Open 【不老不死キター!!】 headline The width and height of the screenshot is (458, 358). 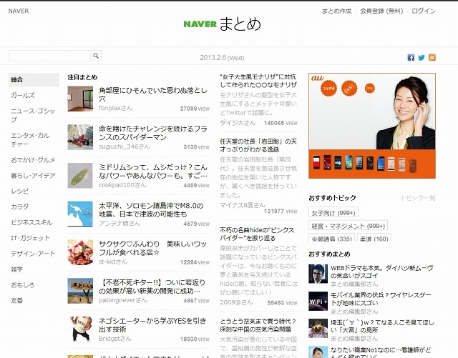coord(152,287)
